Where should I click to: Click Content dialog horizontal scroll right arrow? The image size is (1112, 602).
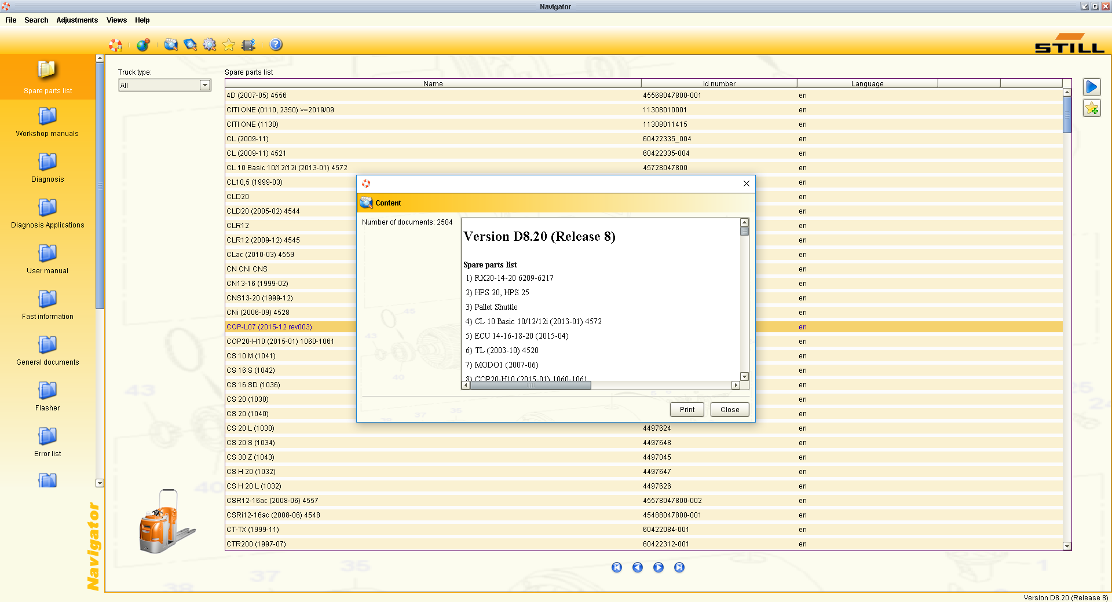pos(736,385)
